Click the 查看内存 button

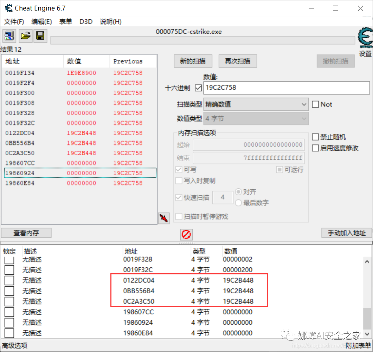pos(26,233)
